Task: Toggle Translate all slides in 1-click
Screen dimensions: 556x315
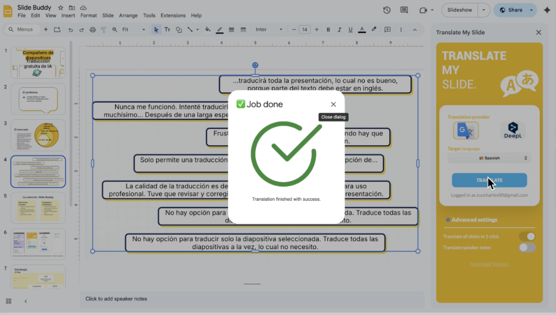Action: coord(527,236)
